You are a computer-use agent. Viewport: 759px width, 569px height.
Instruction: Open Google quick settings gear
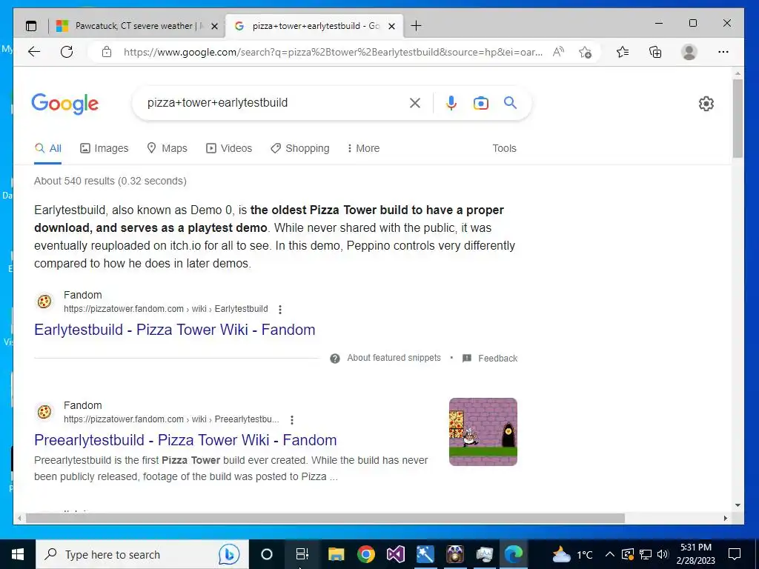[x=706, y=104]
